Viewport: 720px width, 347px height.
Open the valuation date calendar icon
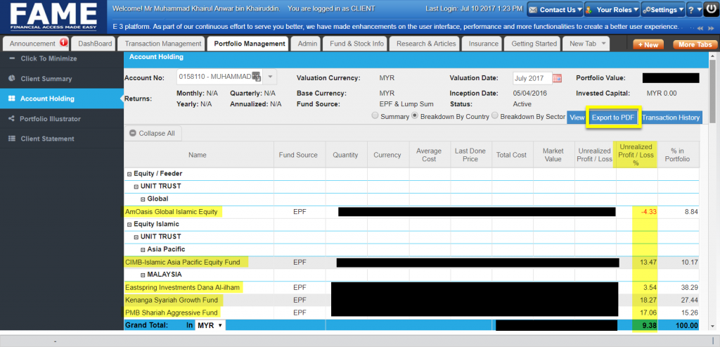pos(557,78)
